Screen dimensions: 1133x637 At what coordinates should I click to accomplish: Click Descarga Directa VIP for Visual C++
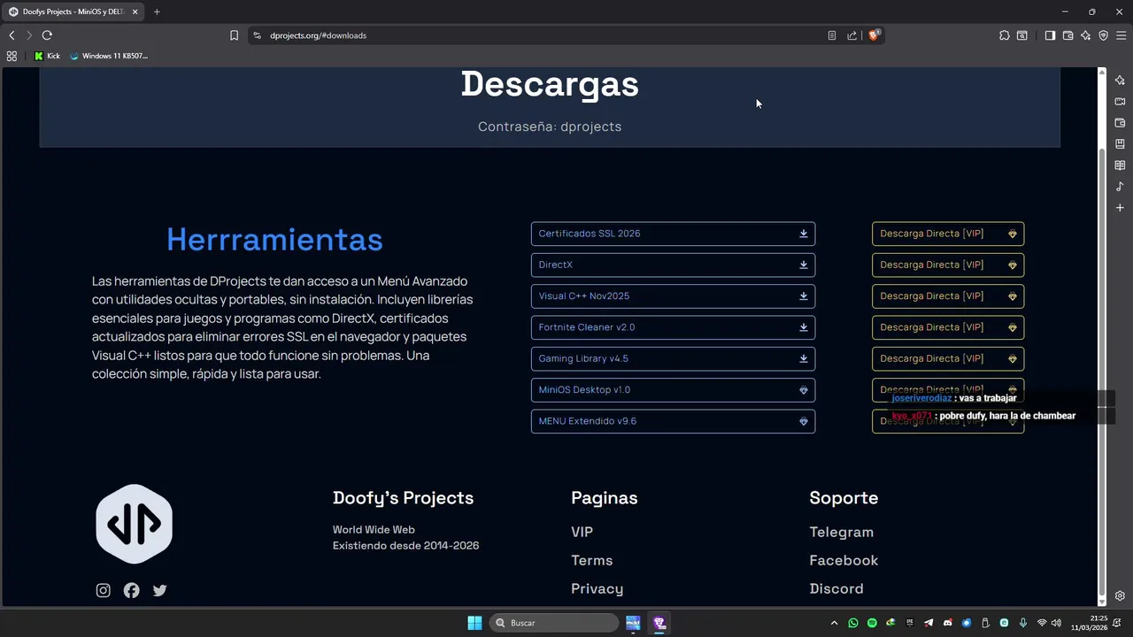(x=948, y=295)
